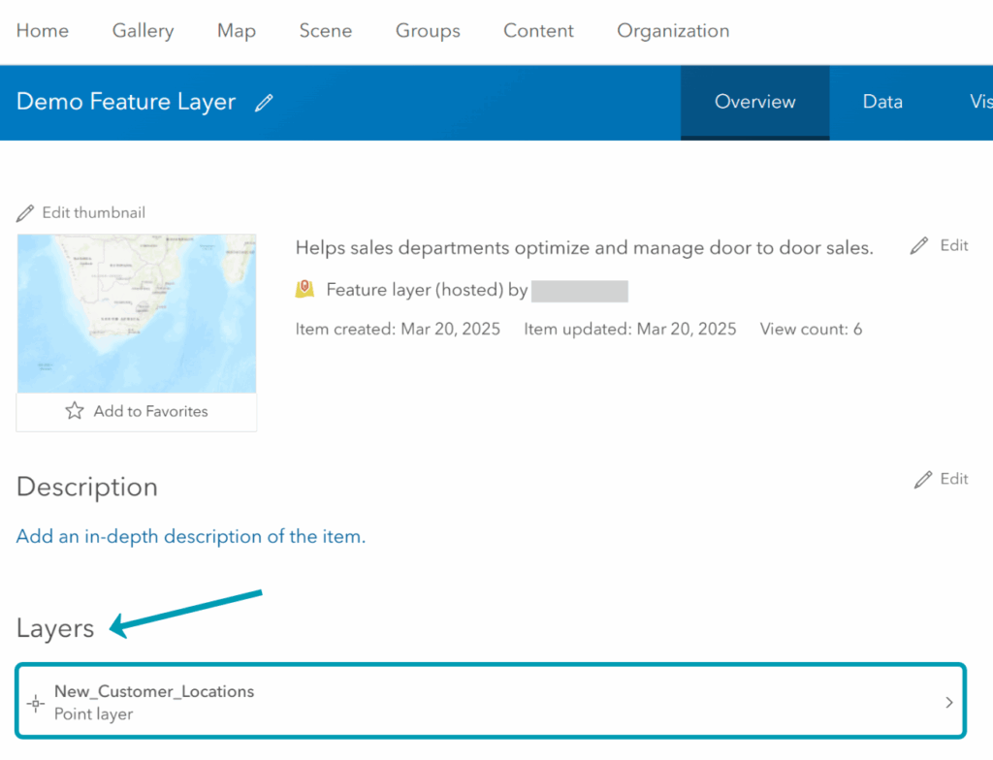993x760 pixels.
Task: Open the Home menu item
Action: pos(43,30)
